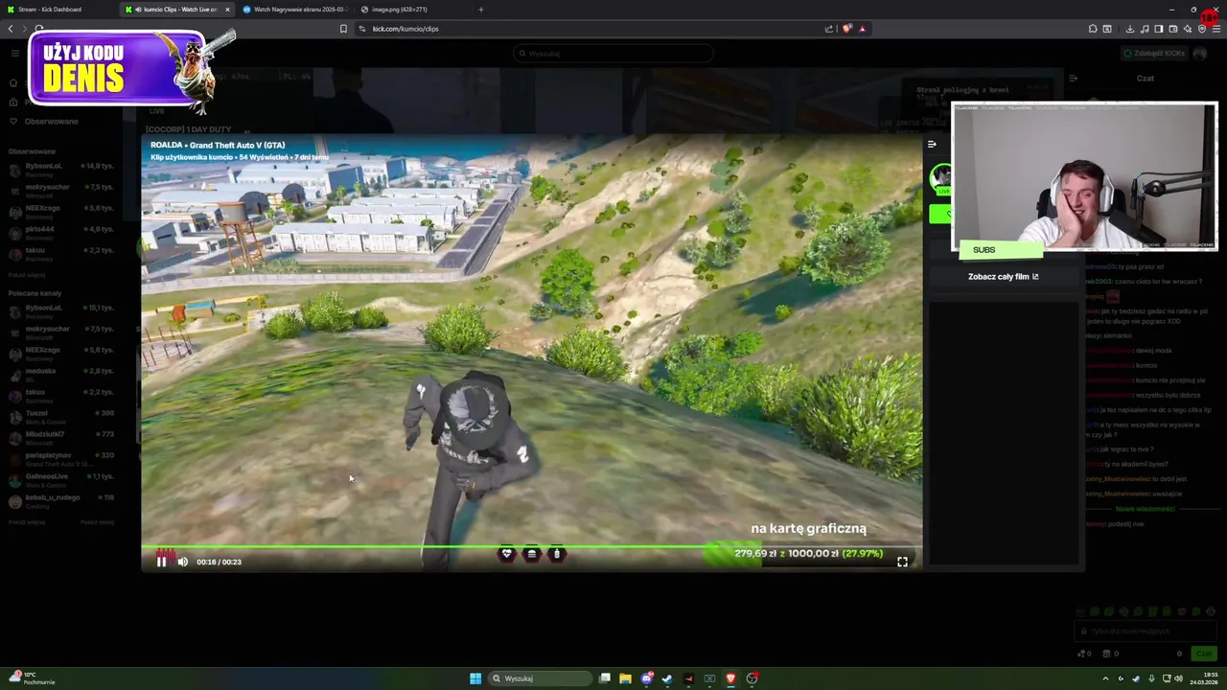The image size is (1227, 690).
Task: Open Brave browser taskbar icon
Action: pos(730,678)
